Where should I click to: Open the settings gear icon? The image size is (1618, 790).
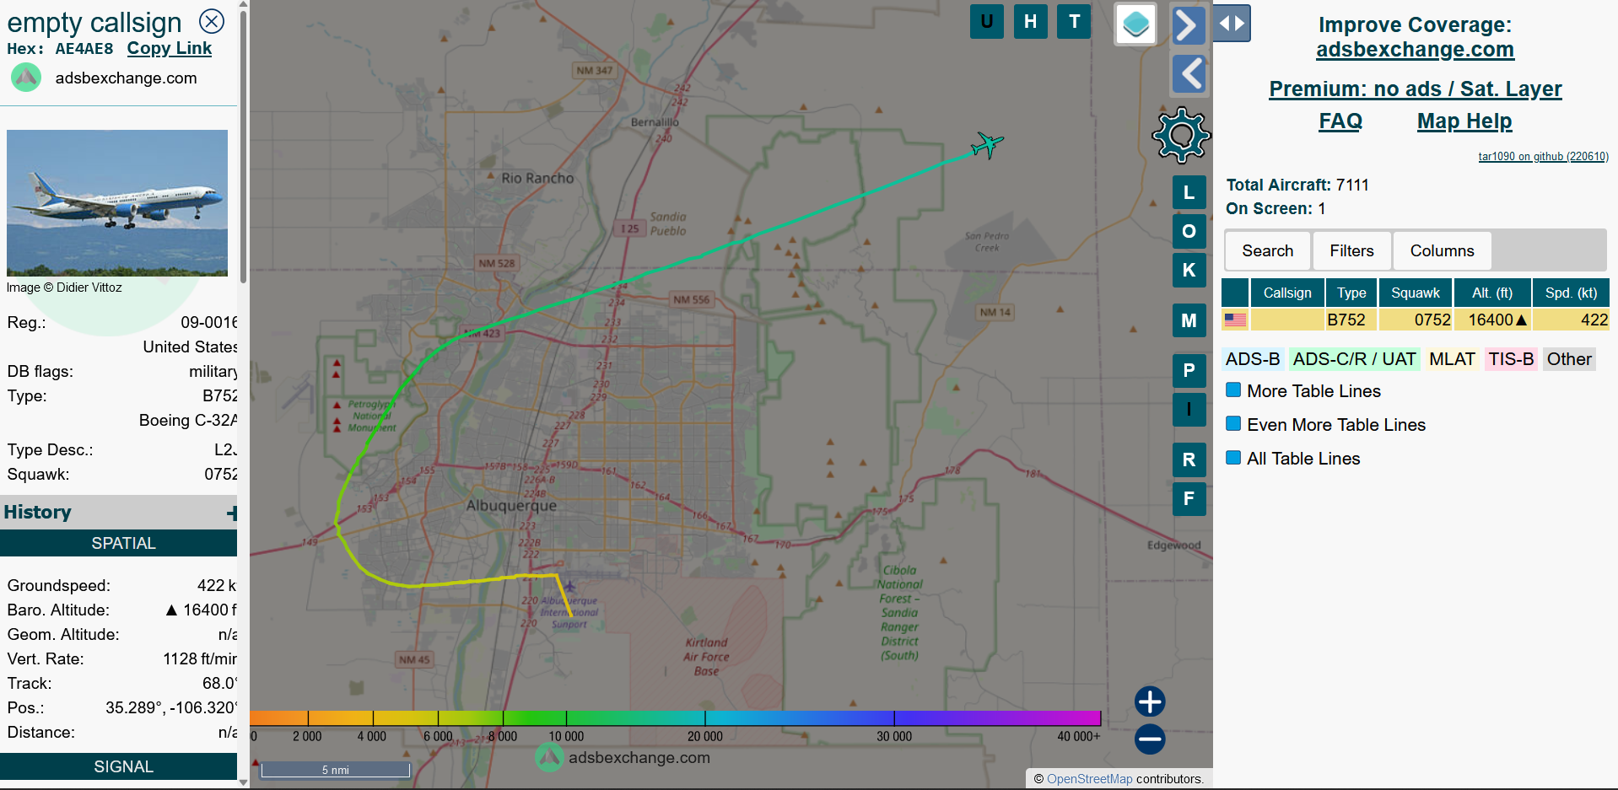[x=1181, y=135]
